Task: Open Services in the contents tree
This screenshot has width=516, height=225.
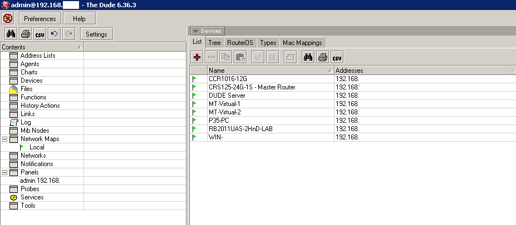Action: (32, 197)
